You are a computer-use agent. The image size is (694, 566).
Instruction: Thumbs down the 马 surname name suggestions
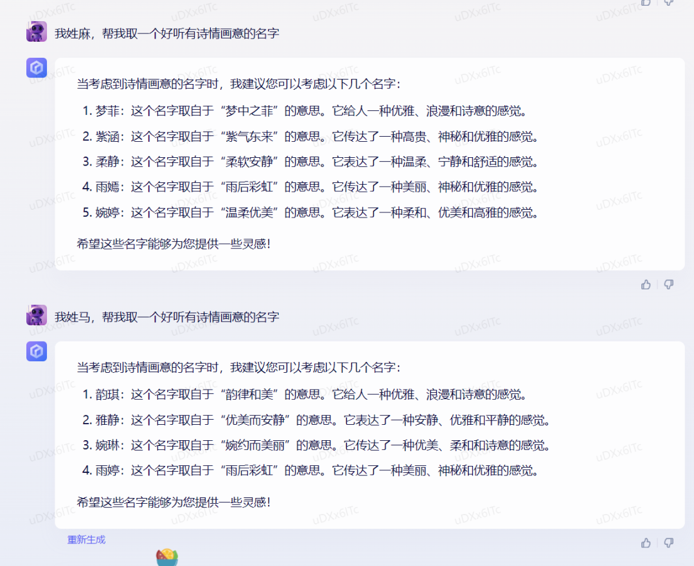668,543
